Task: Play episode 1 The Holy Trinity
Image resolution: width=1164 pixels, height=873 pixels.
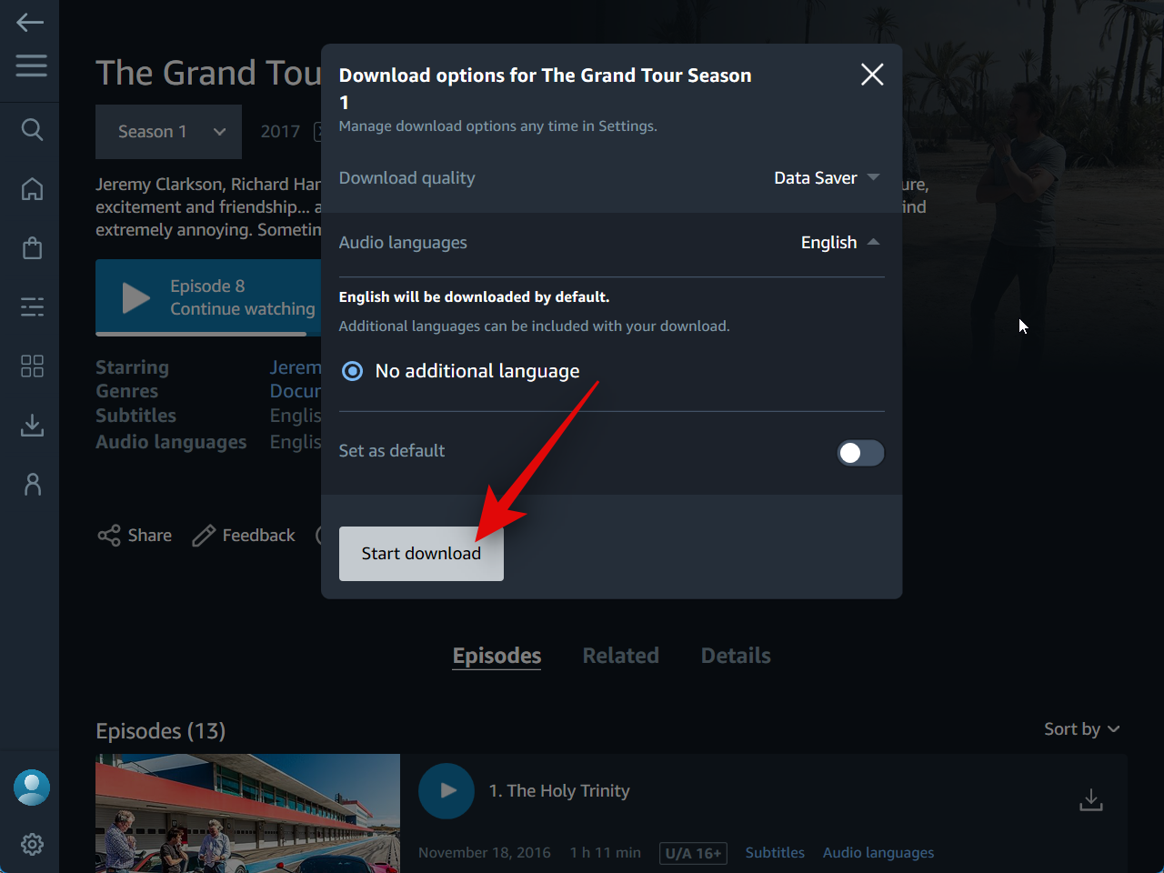Action: [447, 791]
